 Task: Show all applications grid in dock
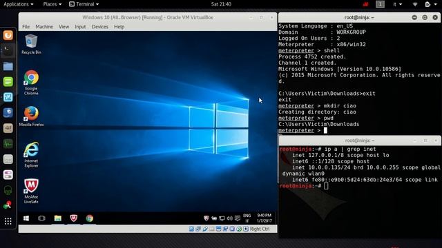click(8, 221)
